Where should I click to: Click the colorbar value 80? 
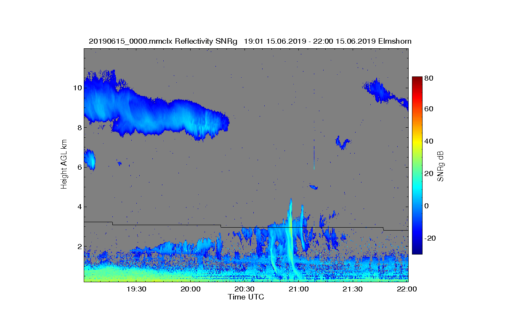tap(429, 78)
